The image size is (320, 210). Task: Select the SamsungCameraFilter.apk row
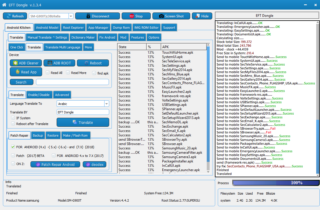162,153
